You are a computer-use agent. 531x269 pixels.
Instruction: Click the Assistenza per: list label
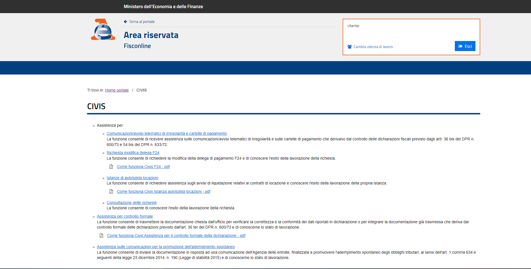(110, 125)
